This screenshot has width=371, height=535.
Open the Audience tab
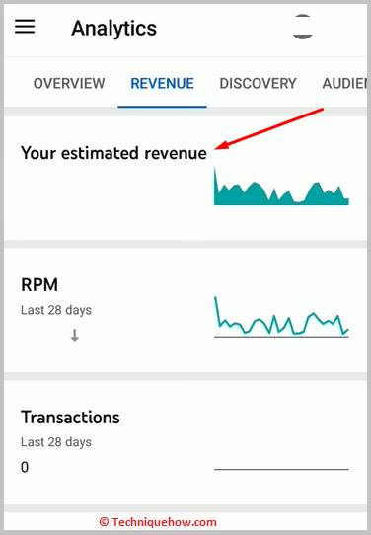click(x=344, y=83)
